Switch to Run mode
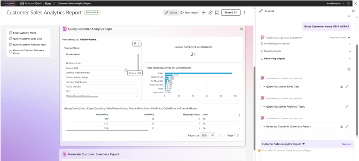 (189, 13)
